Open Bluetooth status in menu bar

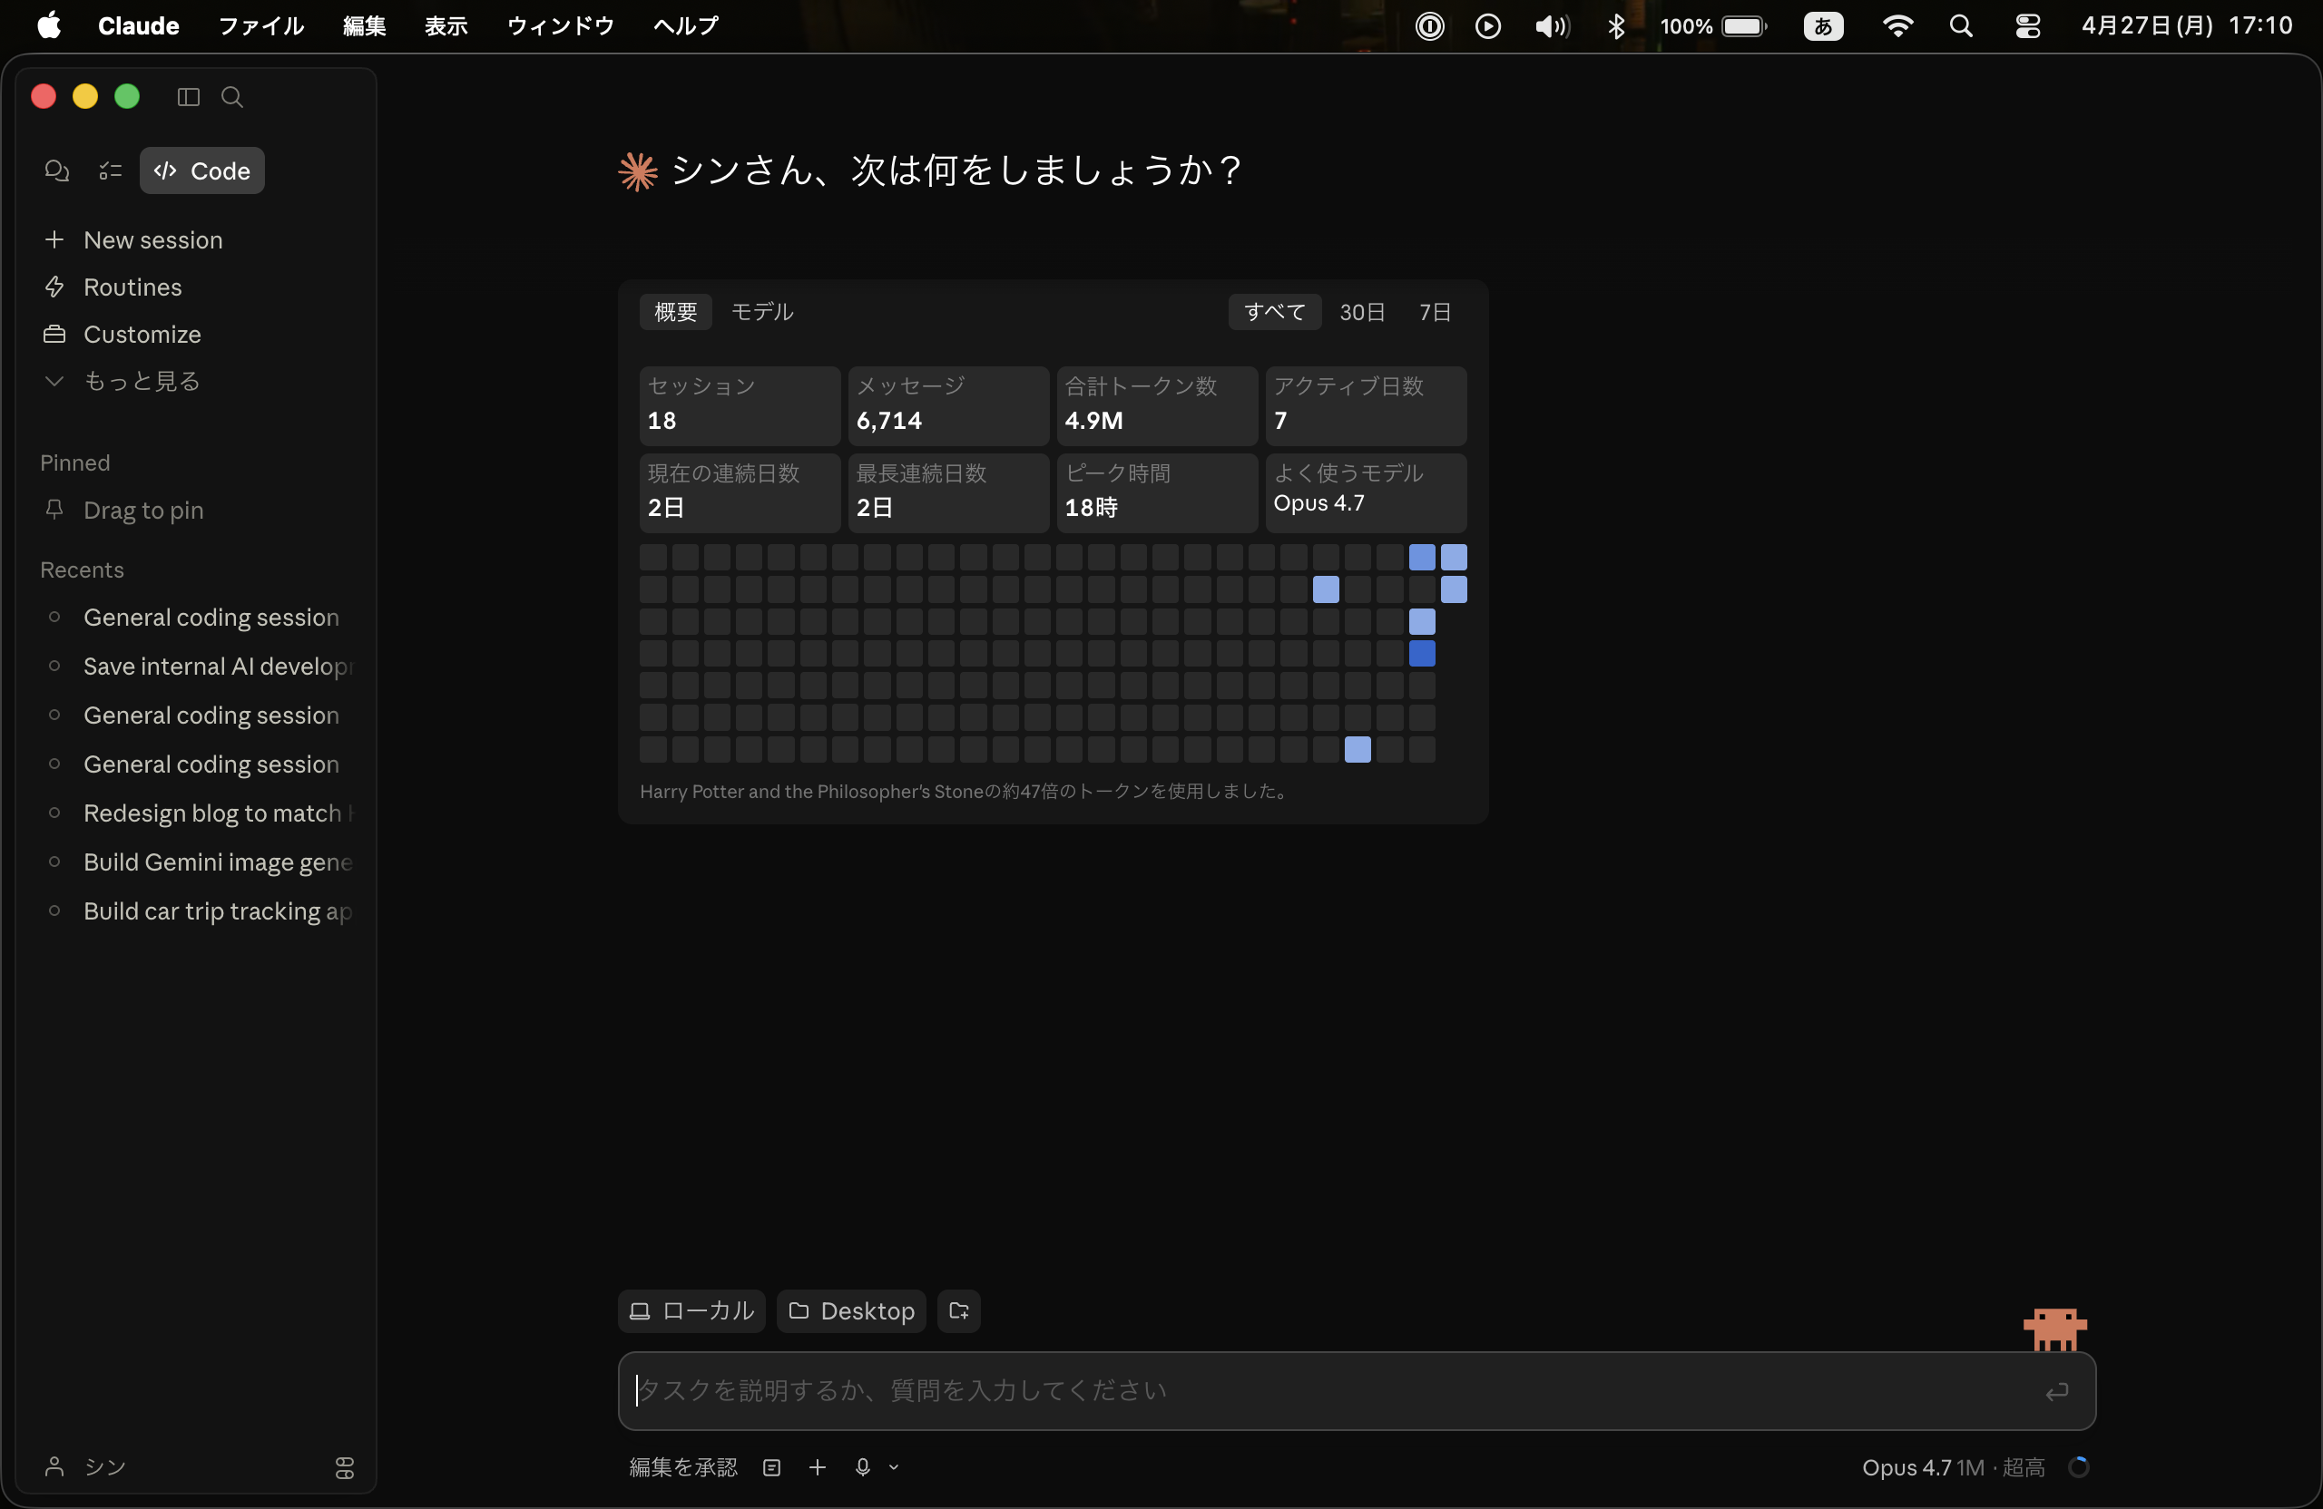pos(1616,26)
